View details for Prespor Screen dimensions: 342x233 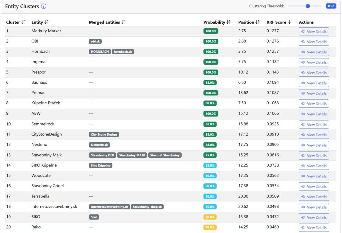(314, 73)
